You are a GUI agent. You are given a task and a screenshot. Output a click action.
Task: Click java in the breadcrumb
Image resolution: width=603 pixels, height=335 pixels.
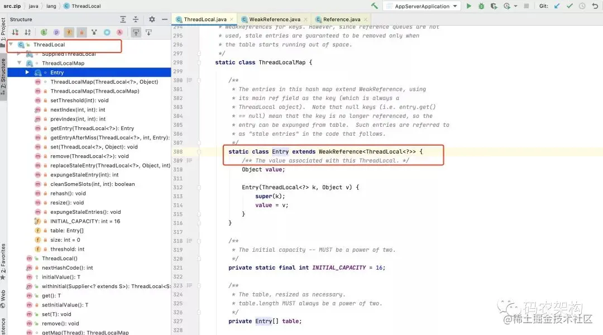coord(33,6)
